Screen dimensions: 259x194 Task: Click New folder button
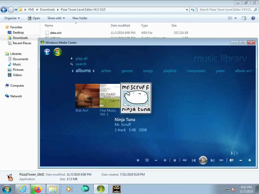tap(80, 18)
